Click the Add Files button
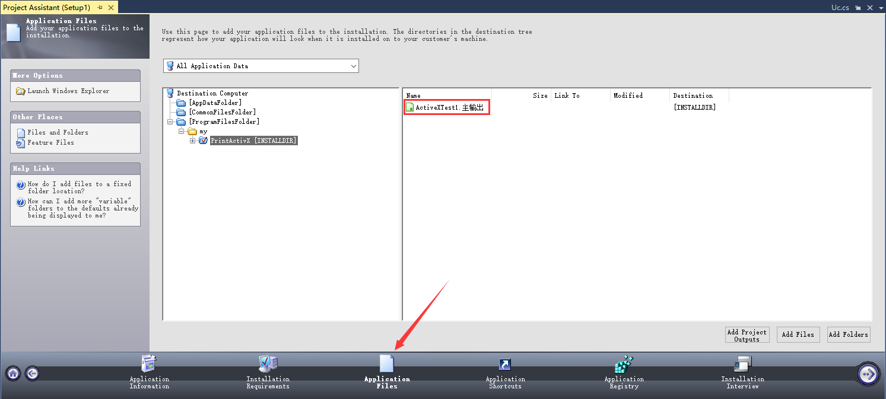 798,334
